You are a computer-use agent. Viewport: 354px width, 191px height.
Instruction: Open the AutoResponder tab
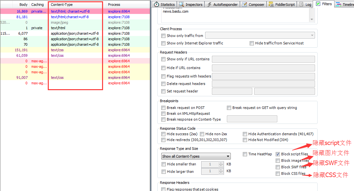222,4
